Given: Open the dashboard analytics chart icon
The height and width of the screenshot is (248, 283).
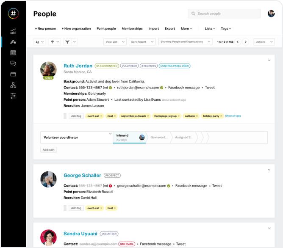Looking at the screenshot, I should (13, 31).
